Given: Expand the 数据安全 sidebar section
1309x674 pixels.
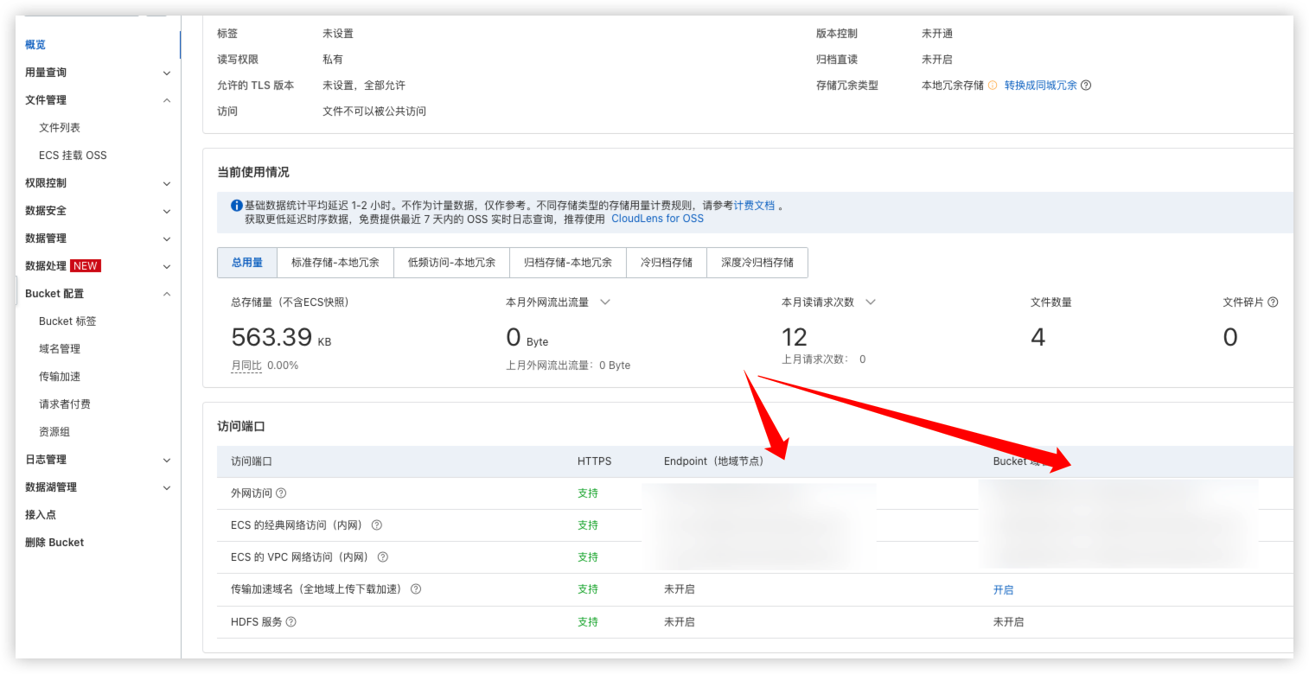Looking at the screenshot, I should pyautogui.click(x=98, y=211).
